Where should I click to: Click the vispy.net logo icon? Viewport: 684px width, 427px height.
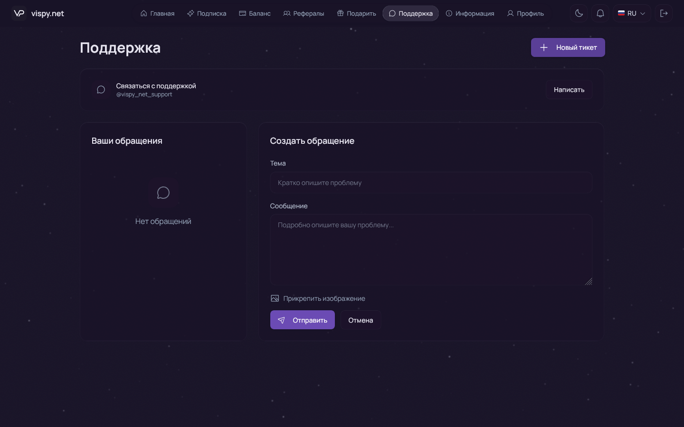pos(19,13)
